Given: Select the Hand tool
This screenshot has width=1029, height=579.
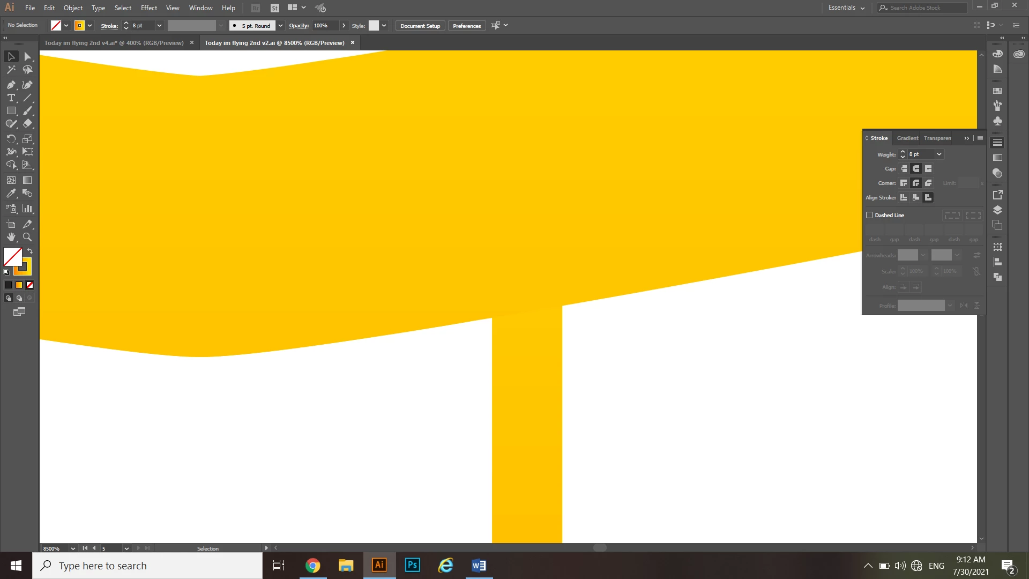Looking at the screenshot, I should [x=11, y=237].
